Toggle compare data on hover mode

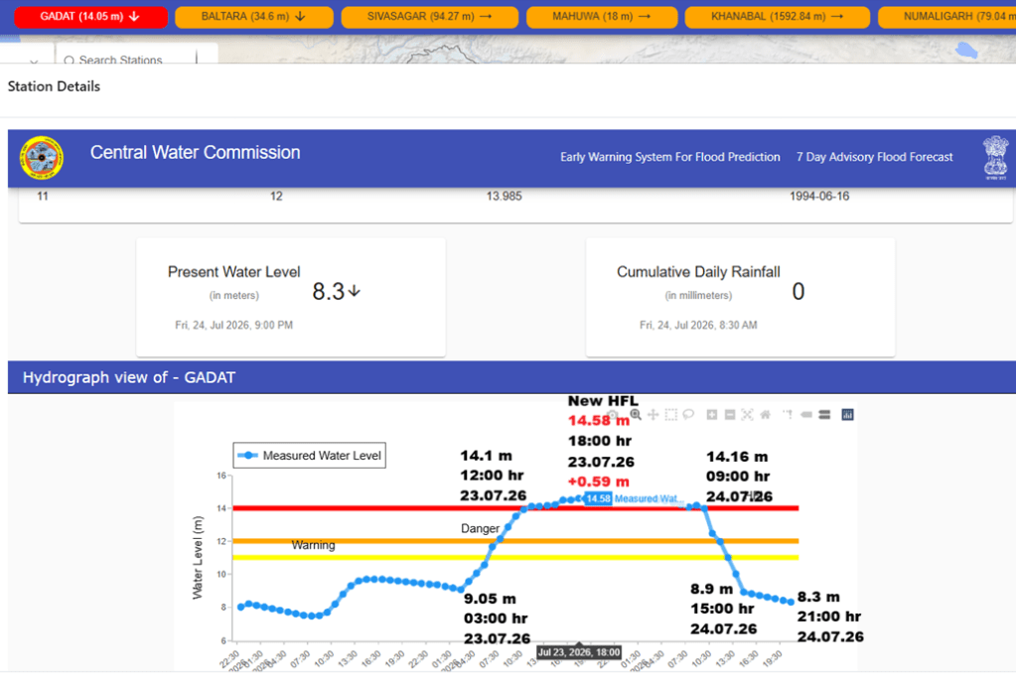[x=824, y=415]
